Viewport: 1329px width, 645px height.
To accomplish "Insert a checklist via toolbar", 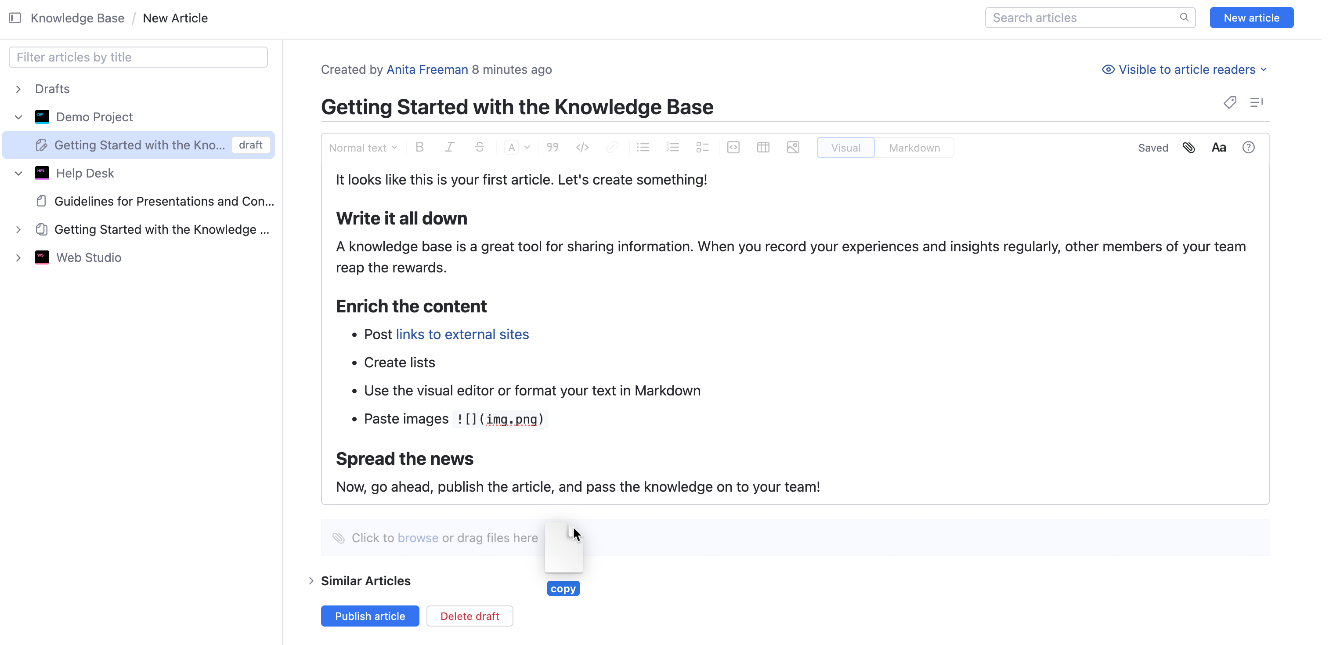I will [x=702, y=148].
